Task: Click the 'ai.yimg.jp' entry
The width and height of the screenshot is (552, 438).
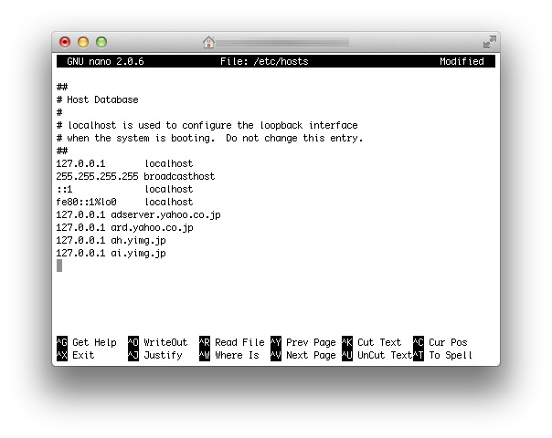Action: 111,253
